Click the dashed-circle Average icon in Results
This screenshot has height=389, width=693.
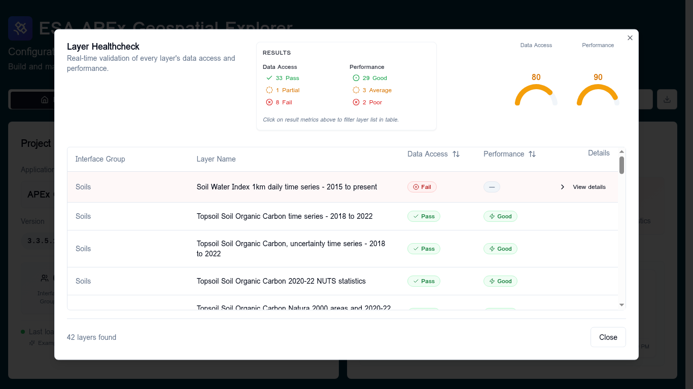click(x=356, y=90)
